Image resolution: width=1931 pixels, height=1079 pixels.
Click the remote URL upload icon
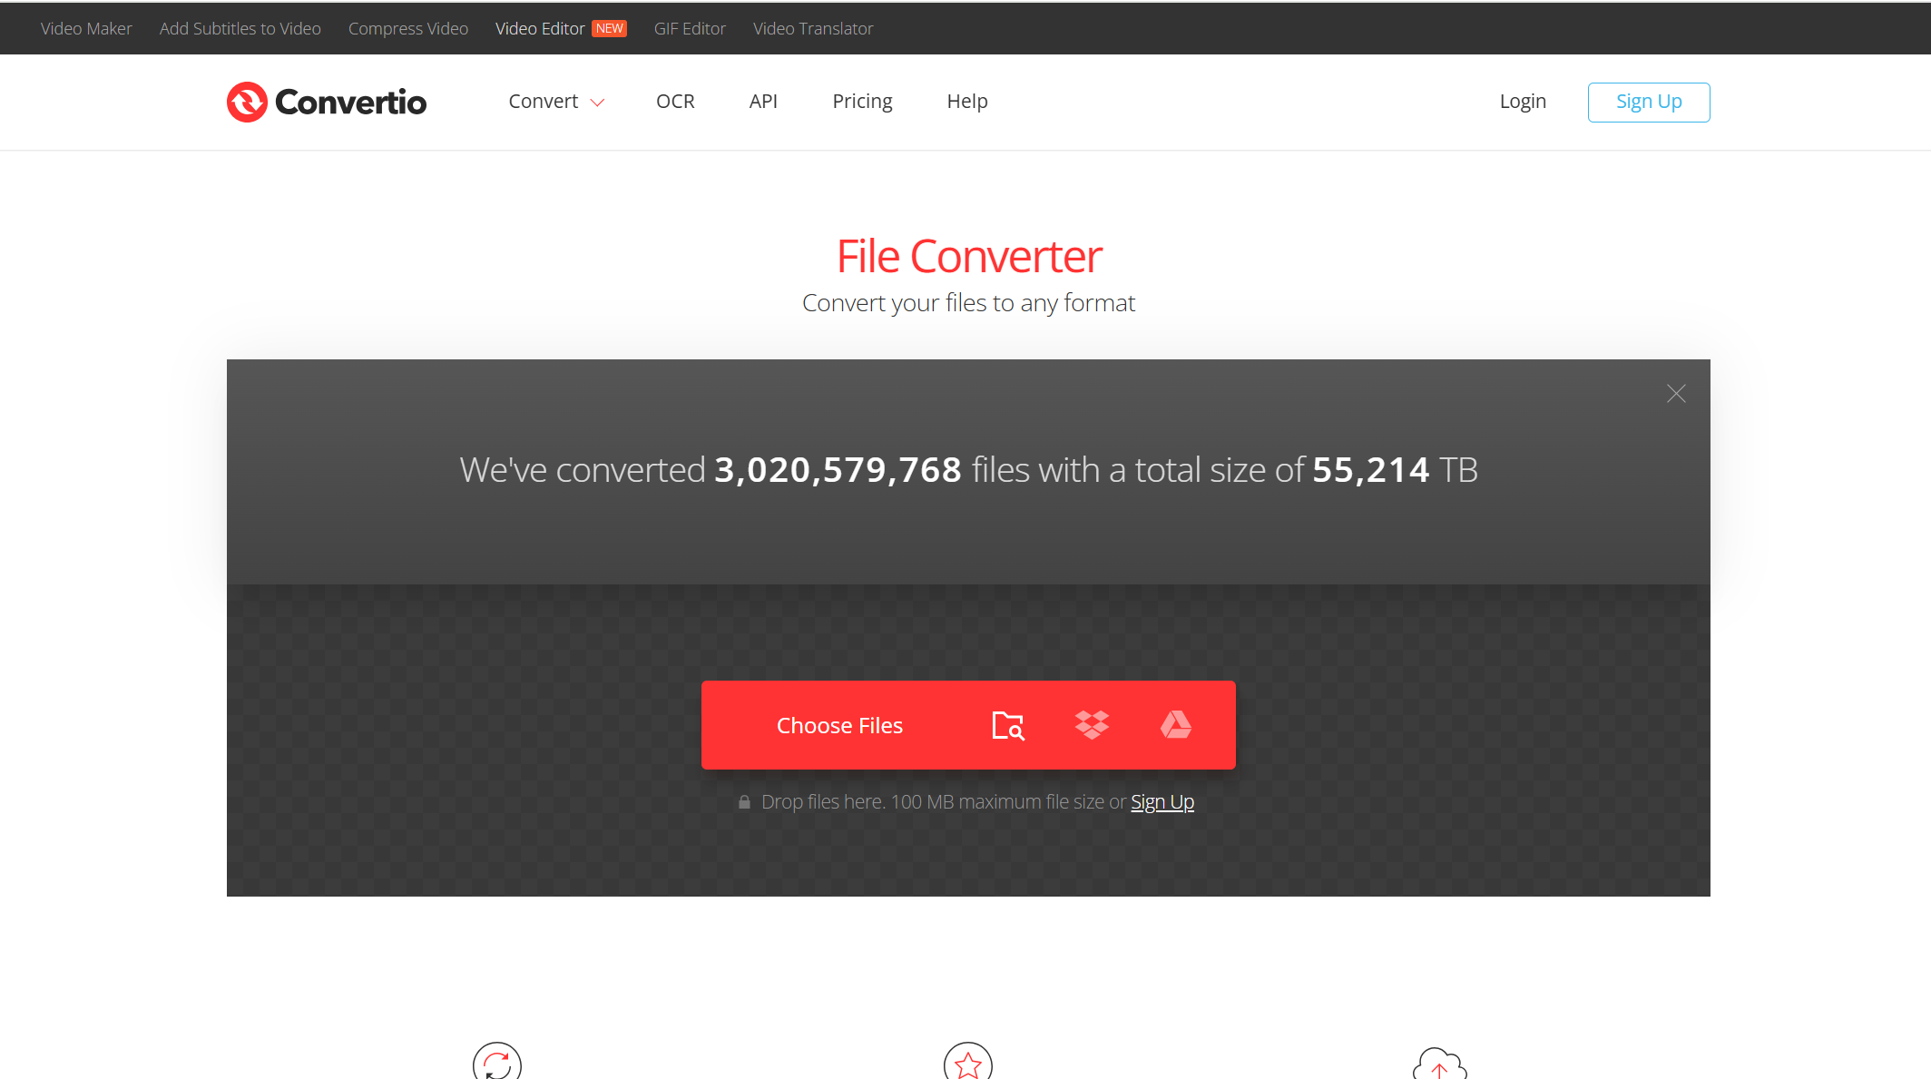[x=1008, y=725]
